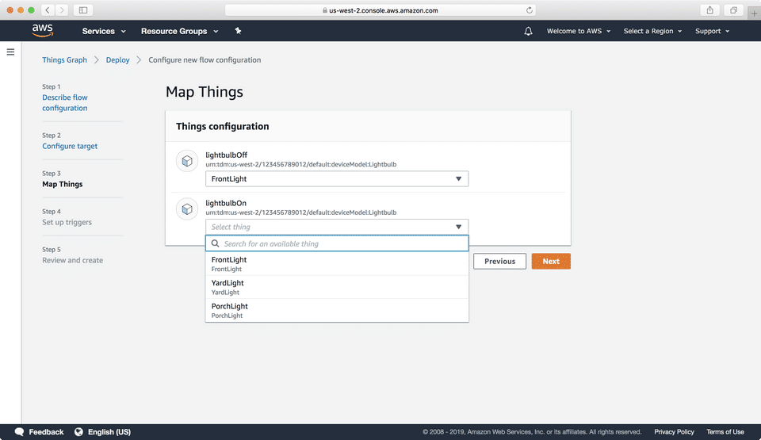Click the Things configuration heading
This screenshot has height=440, width=761.
222,126
